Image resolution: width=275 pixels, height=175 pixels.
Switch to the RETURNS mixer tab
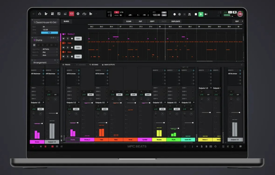(x=94, y=65)
